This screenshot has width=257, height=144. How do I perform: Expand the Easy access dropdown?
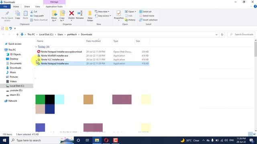point(103,16)
